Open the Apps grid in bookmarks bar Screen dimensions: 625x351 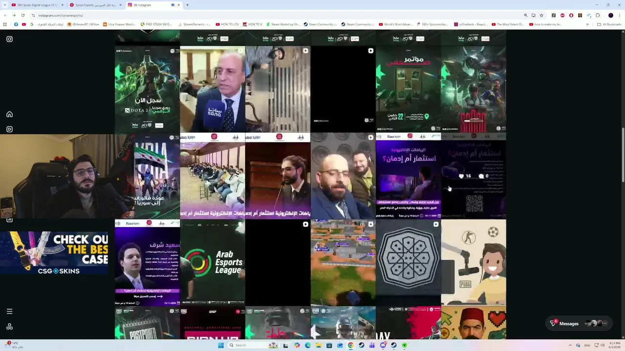(x=5, y=24)
